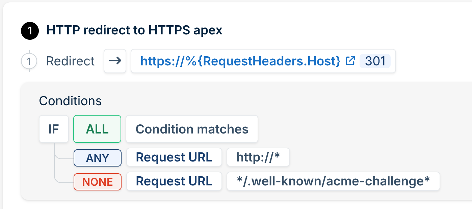This screenshot has height=209, width=472.
Task: Click the rule title HTTP redirect to HTTPS apex
Action: tap(134, 30)
